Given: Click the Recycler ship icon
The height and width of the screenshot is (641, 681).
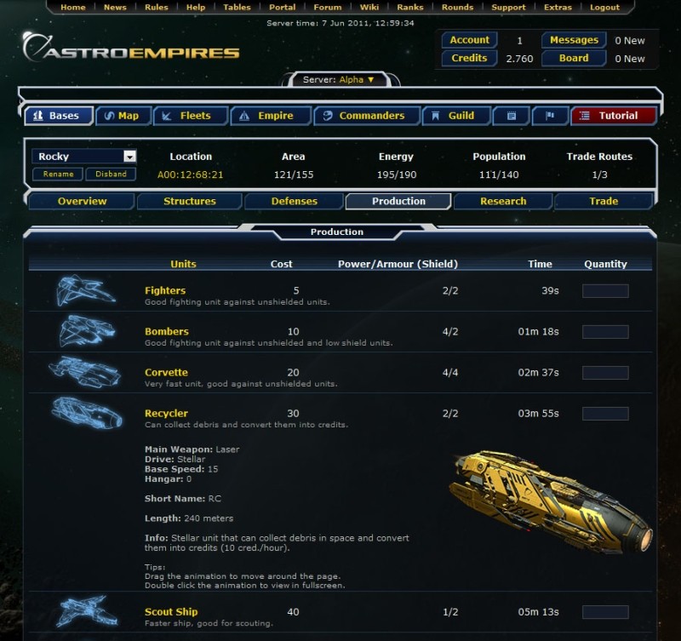Looking at the screenshot, I should tap(87, 413).
